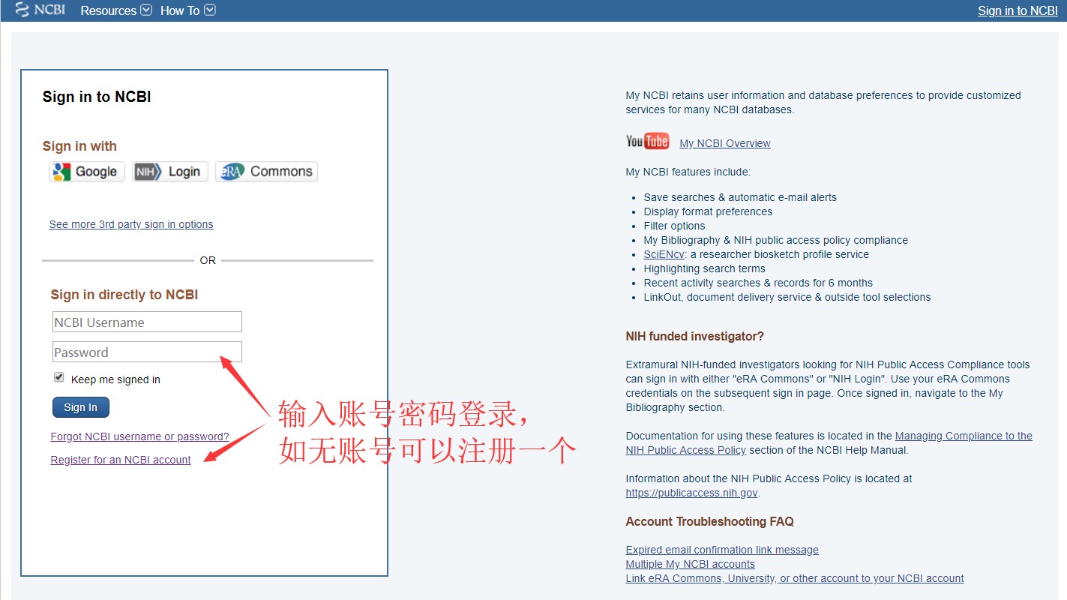Screen dimensions: 1067x600
Task: Click the Sign In button
Action: tap(81, 407)
